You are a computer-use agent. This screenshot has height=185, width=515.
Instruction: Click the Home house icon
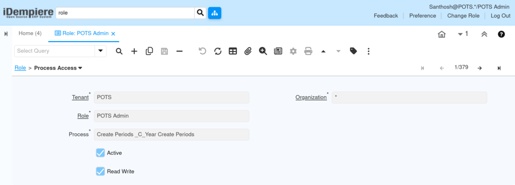(442, 34)
